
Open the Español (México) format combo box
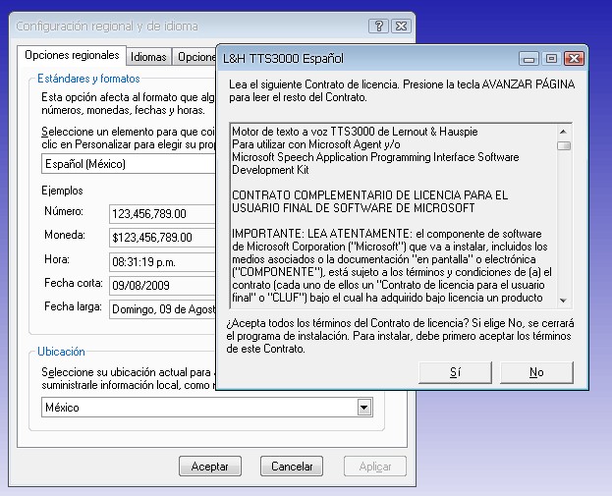(129, 164)
